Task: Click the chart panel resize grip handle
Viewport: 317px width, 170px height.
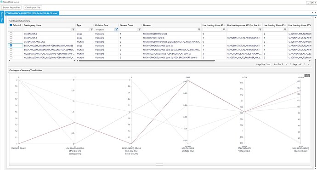Action: coord(160,164)
